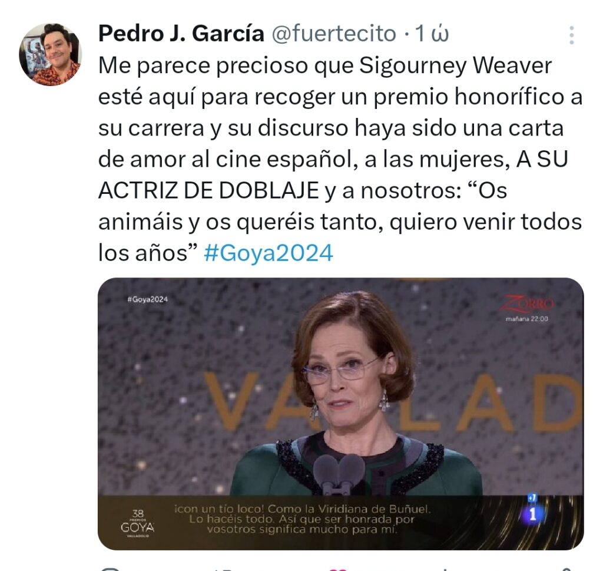Click the microphone in the ceremony photo
The height and width of the screenshot is (571, 603).
tap(339, 474)
